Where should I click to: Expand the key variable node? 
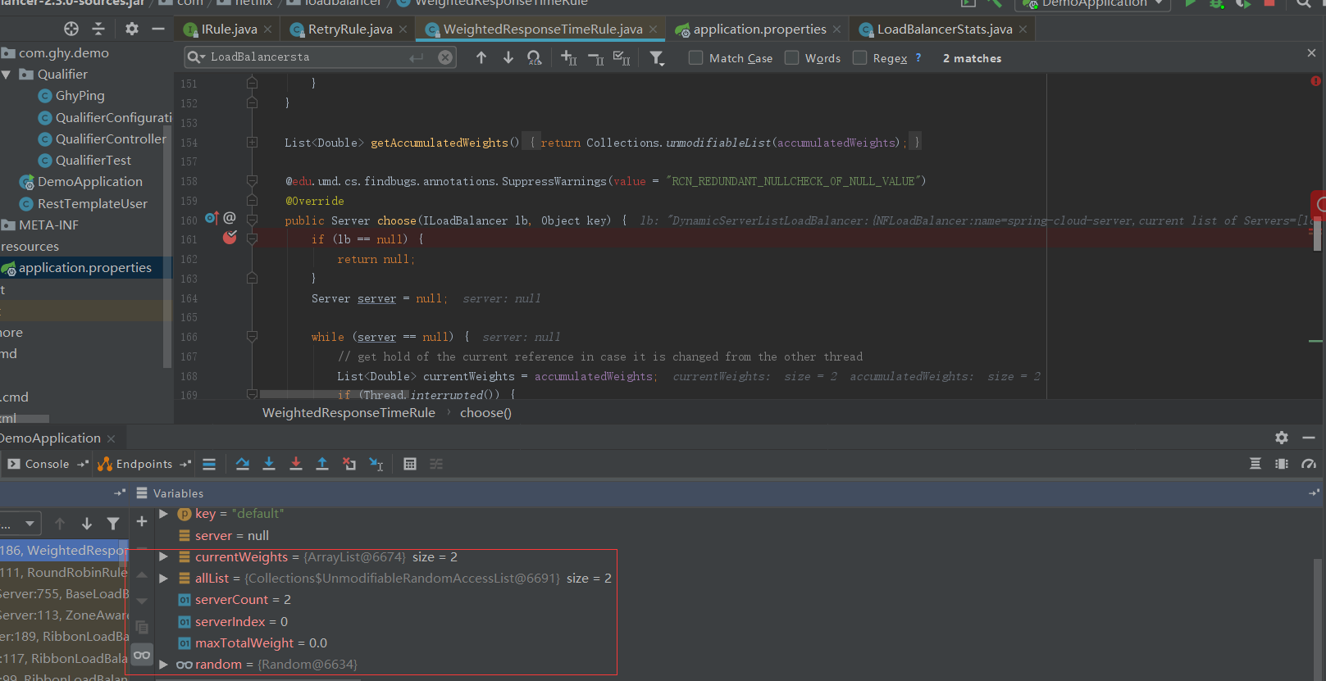[163, 514]
